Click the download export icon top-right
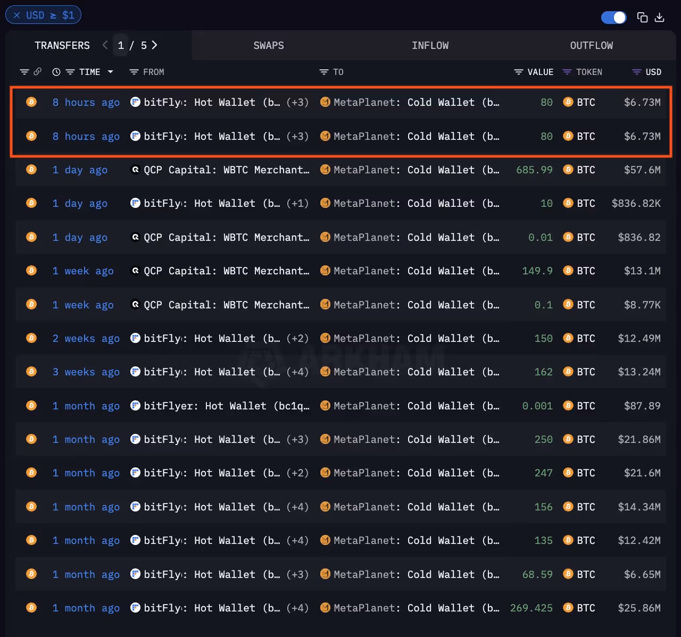This screenshot has width=681, height=637. [x=660, y=18]
